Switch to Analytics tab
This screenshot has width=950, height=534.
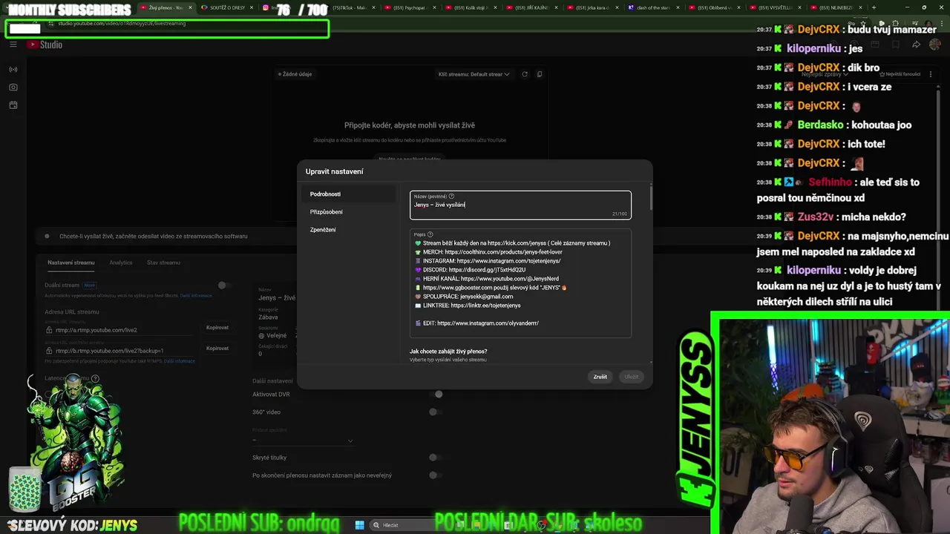pyautogui.click(x=121, y=263)
